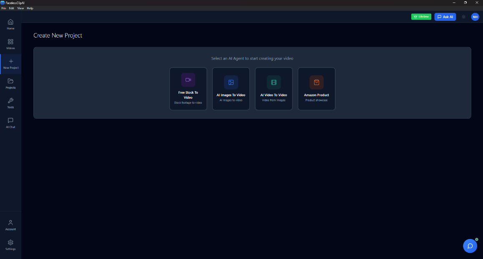483x259 pixels.
Task: Open the View menu
Action: point(20,8)
